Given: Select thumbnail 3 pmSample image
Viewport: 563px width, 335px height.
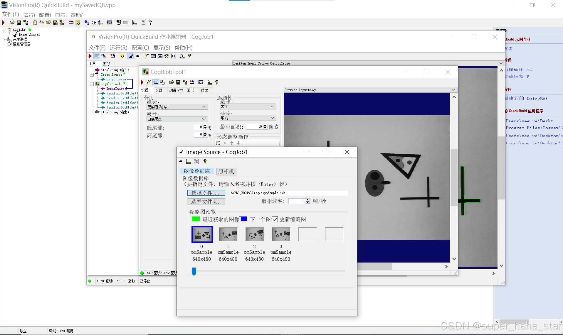Looking at the screenshot, I should (x=281, y=234).
